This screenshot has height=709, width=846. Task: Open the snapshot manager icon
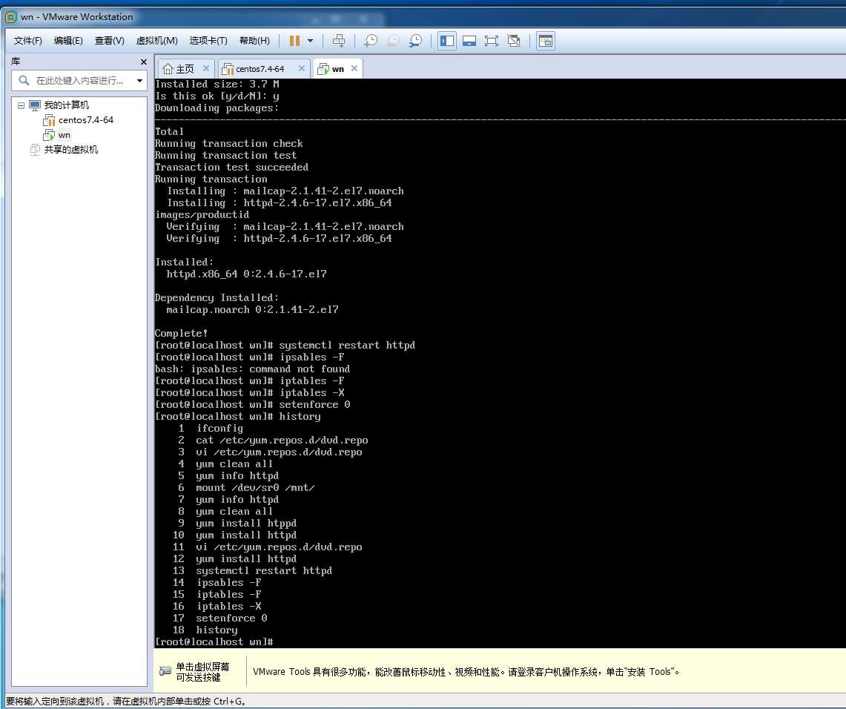point(416,41)
